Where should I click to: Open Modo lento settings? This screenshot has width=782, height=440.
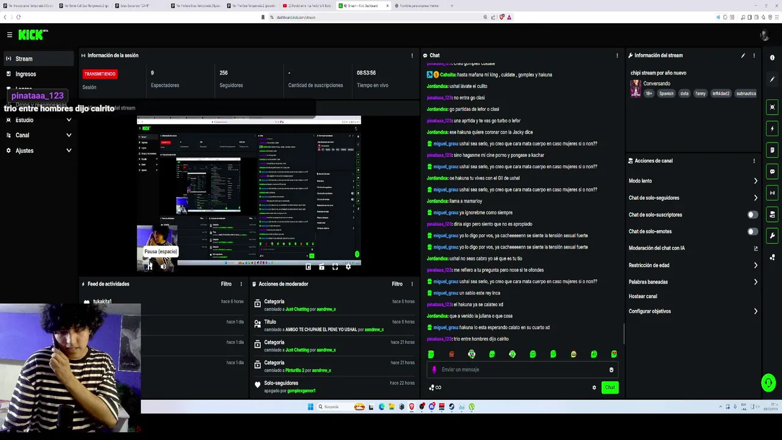click(693, 181)
